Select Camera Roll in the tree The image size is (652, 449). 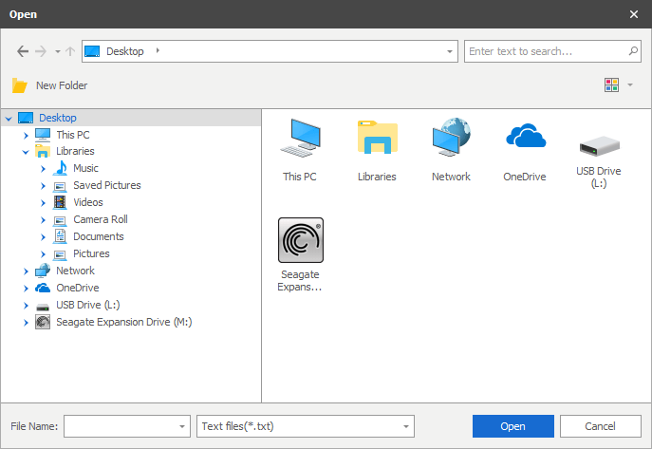click(101, 219)
